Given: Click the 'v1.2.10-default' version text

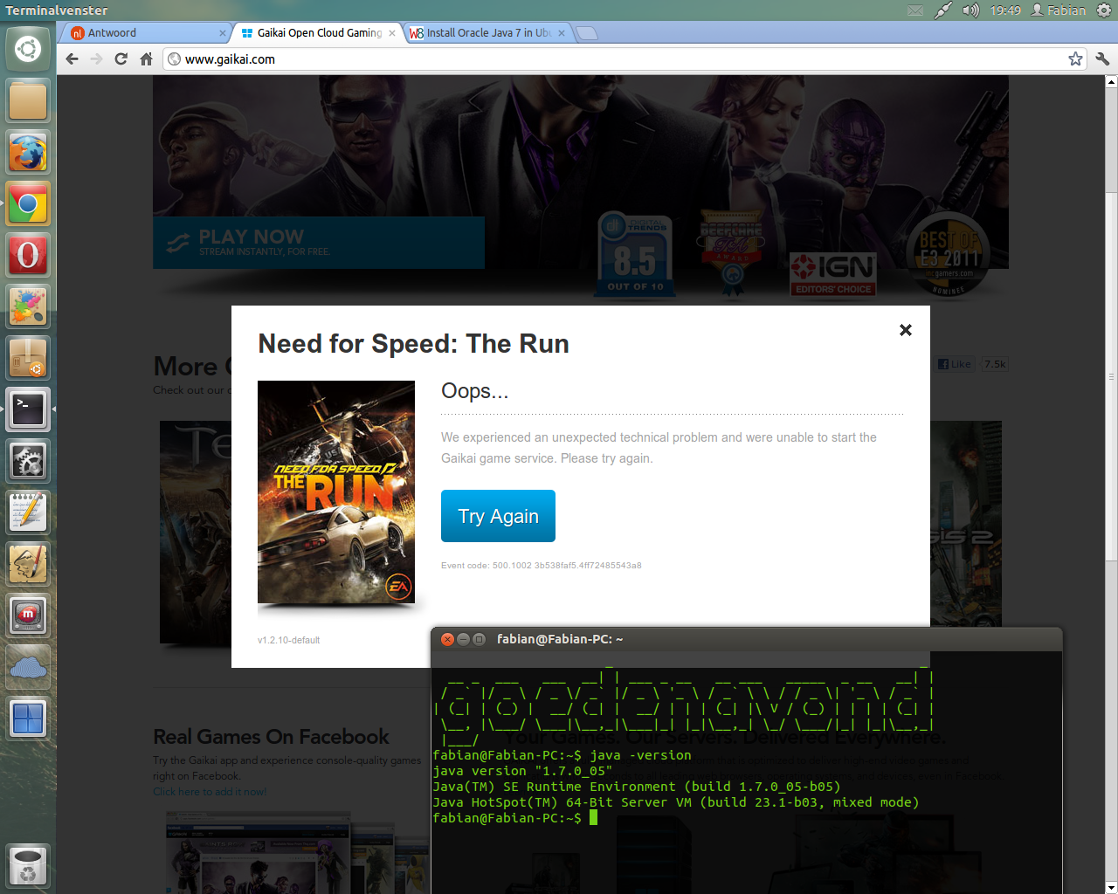Looking at the screenshot, I should pyautogui.click(x=288, y=640).
